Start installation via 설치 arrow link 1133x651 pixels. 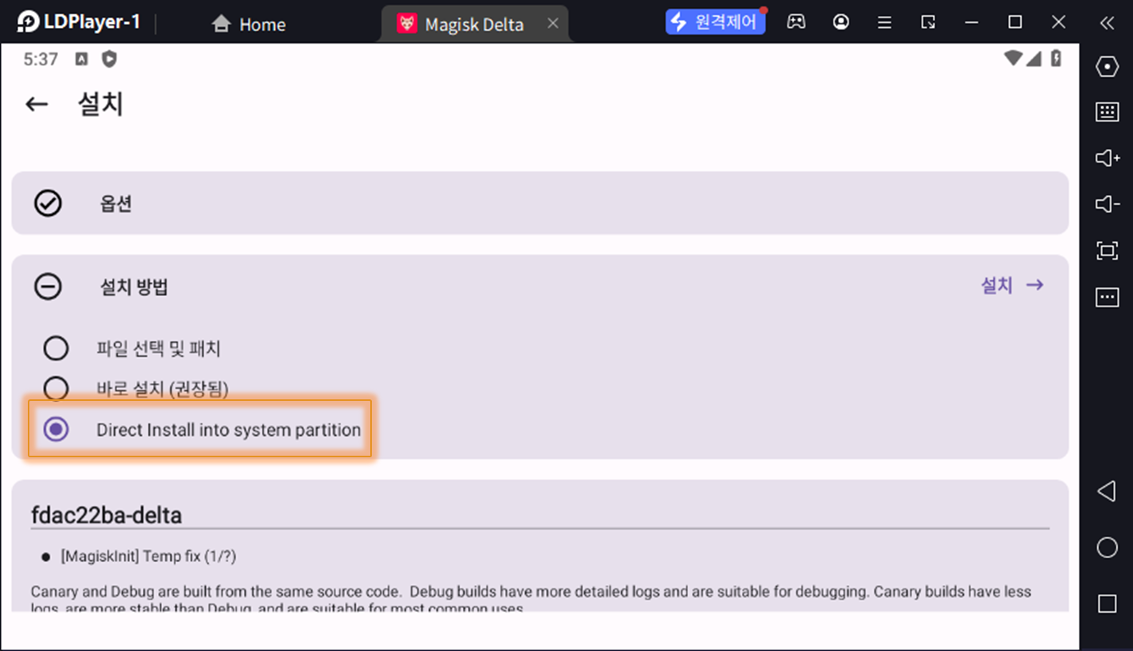(x=1012, y=285)
